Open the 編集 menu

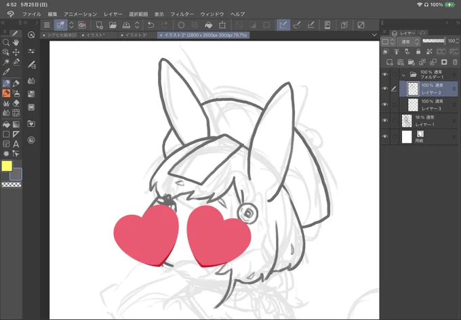(53, 14)
